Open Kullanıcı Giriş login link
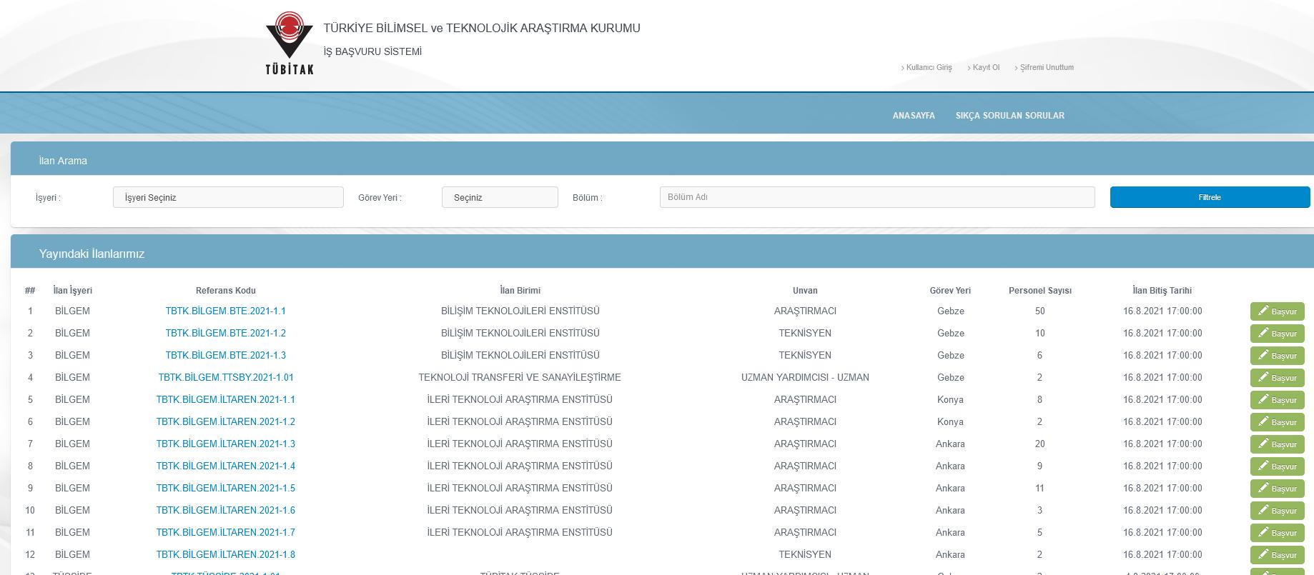Image resolution: width=1314 pixels, height=575 pixels. [929, 67]
